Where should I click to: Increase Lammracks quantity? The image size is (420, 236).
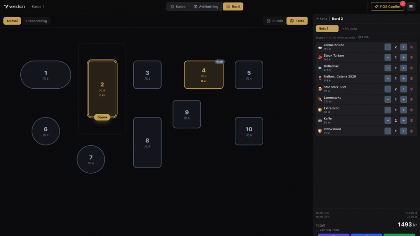pos(403,99)
